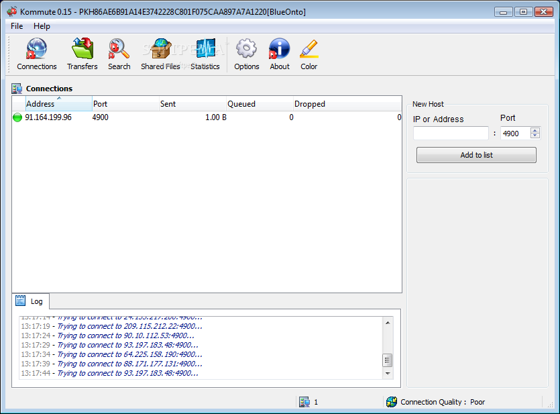Viewport: 560px width, 414px height.
Task: Sort by Queued column header
Action: (x=260, y=103)
